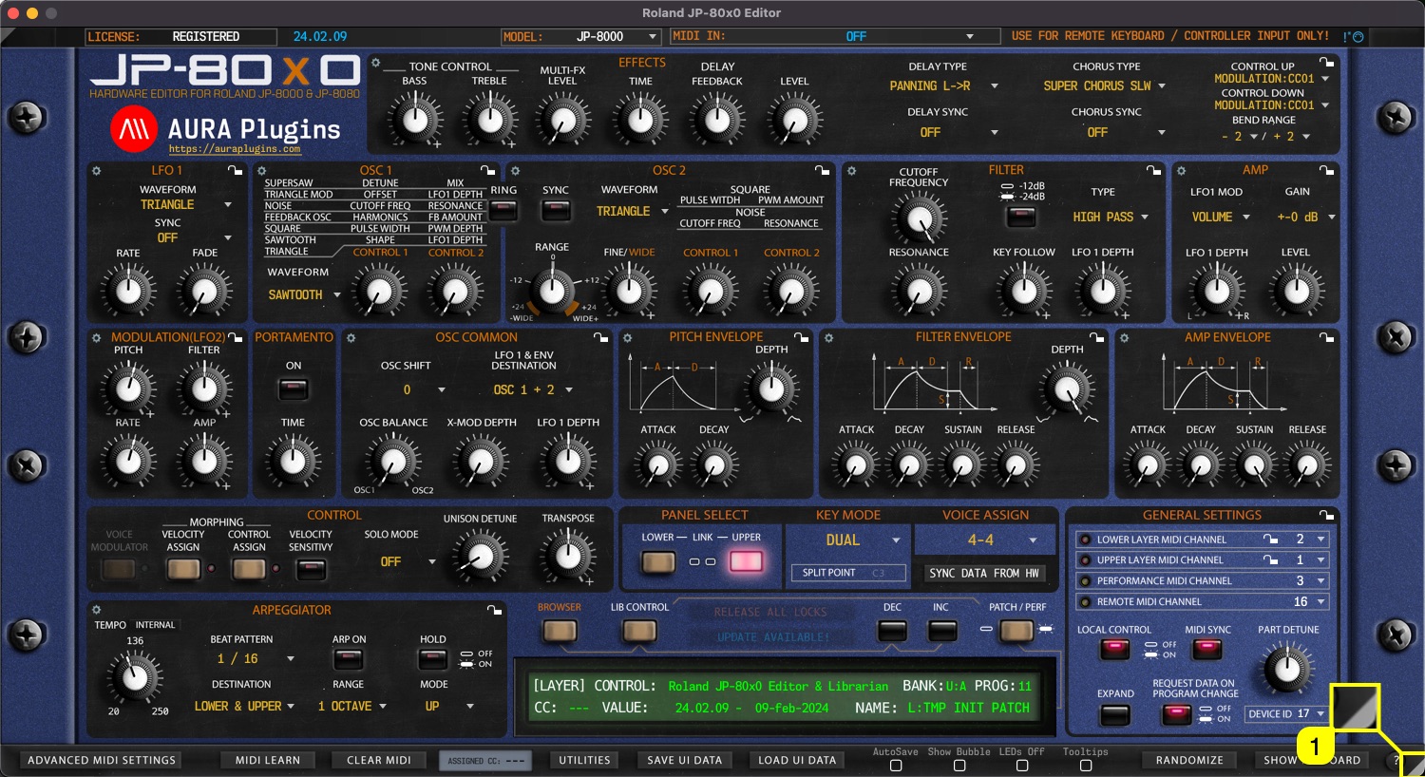Check the Show Bubble checkbox

(959, 766)
